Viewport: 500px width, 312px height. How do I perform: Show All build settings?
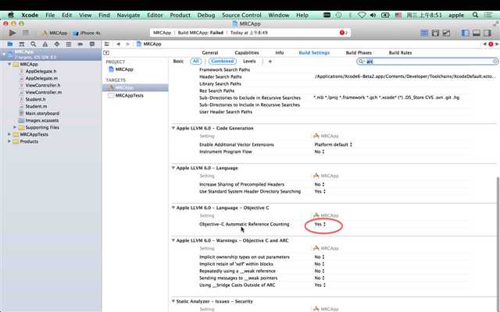click(x=195, y=61)
